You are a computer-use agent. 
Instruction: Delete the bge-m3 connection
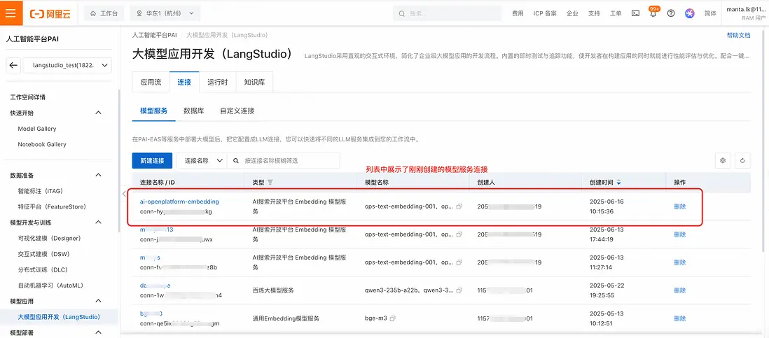point(680,318)
